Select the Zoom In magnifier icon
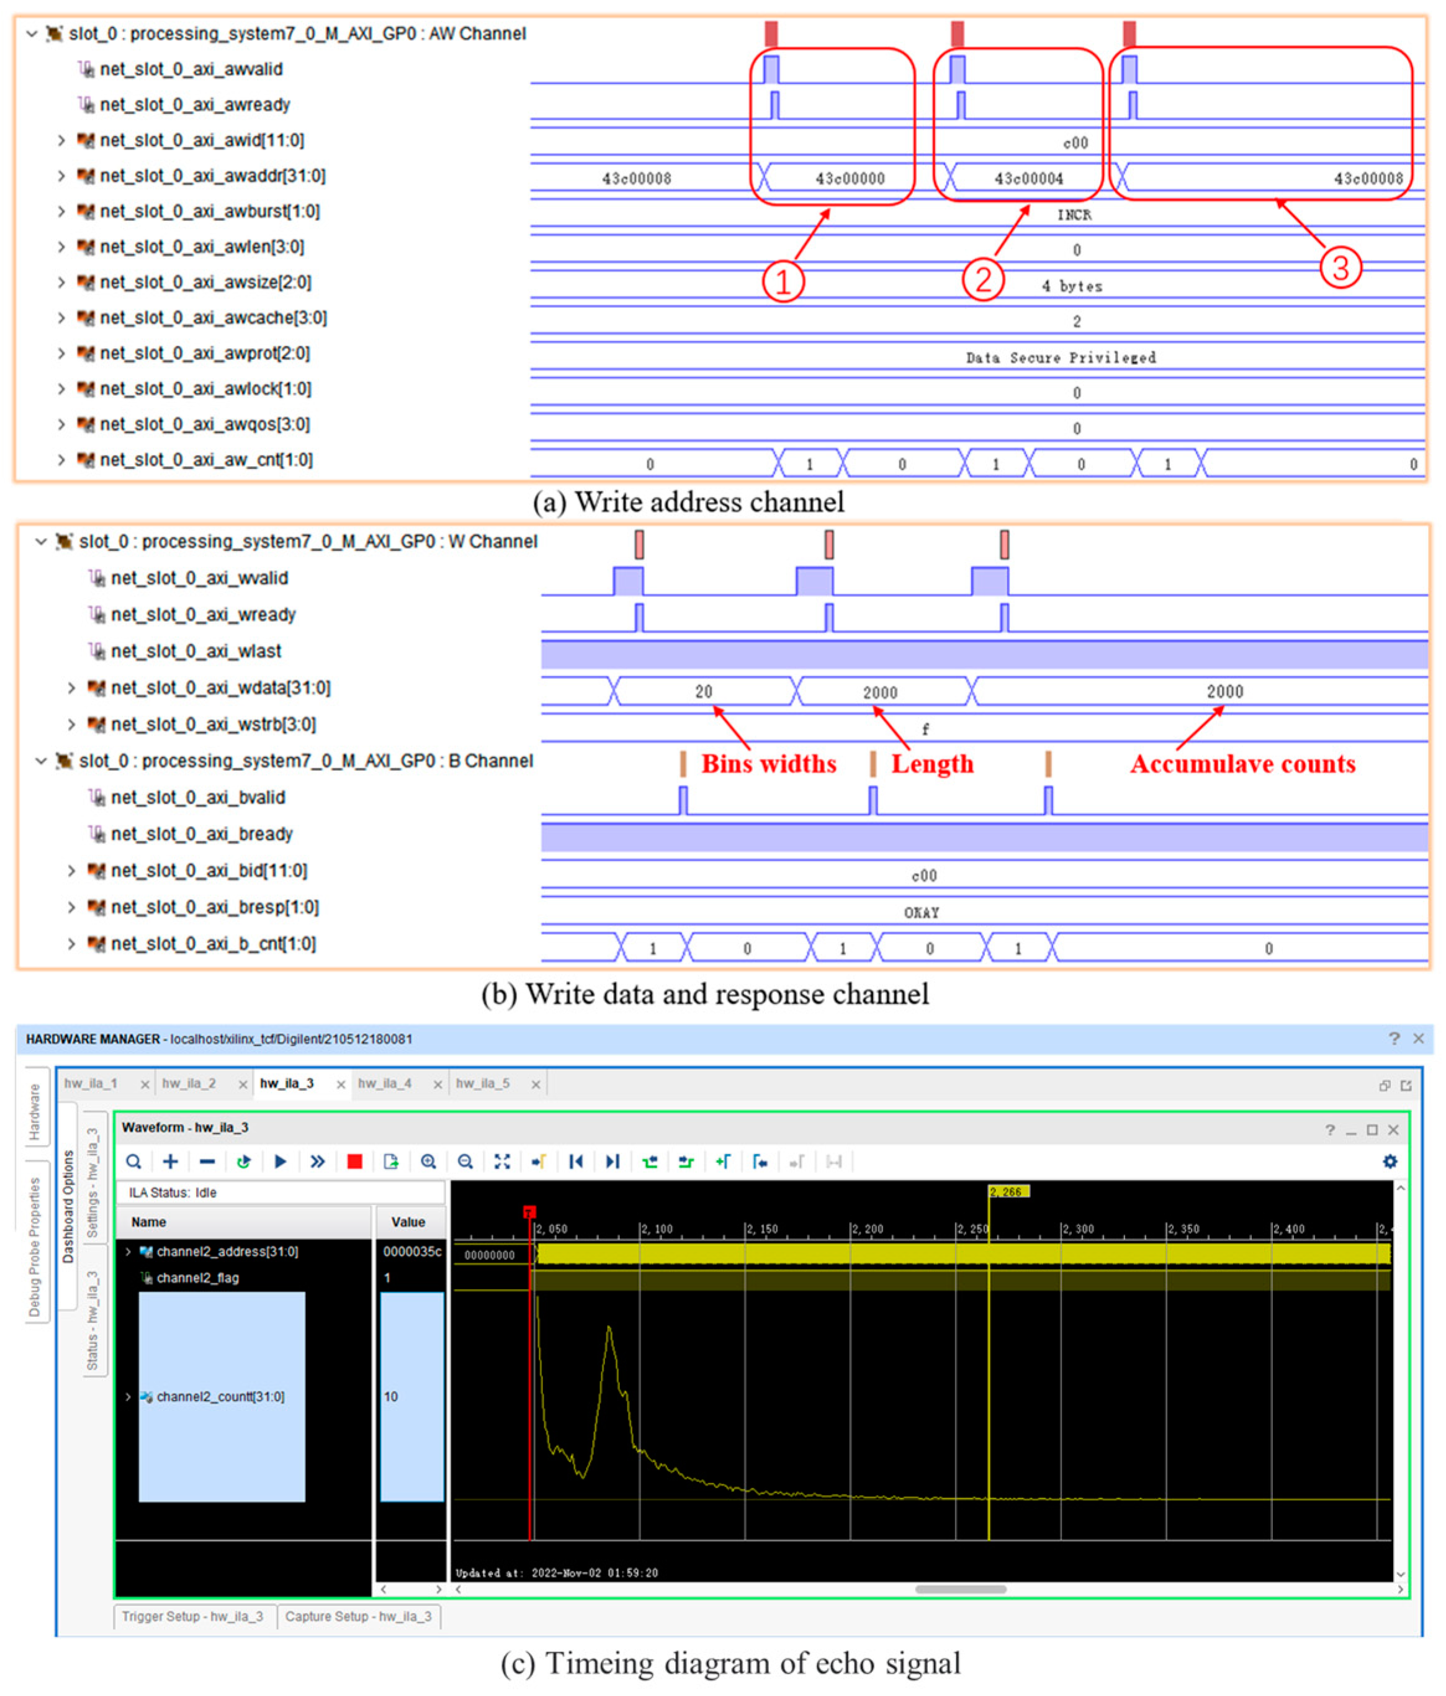This screenshot has height=1696, width=1446. [428, 1160]
